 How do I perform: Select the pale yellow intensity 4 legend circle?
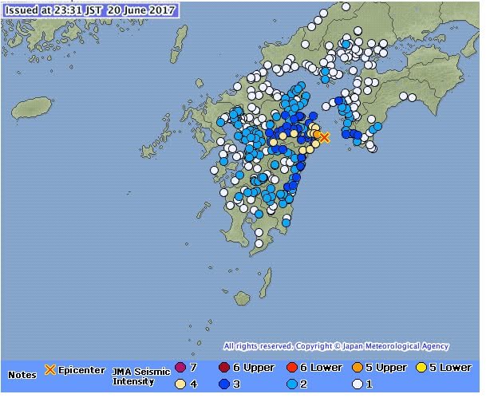coord(180,384)
